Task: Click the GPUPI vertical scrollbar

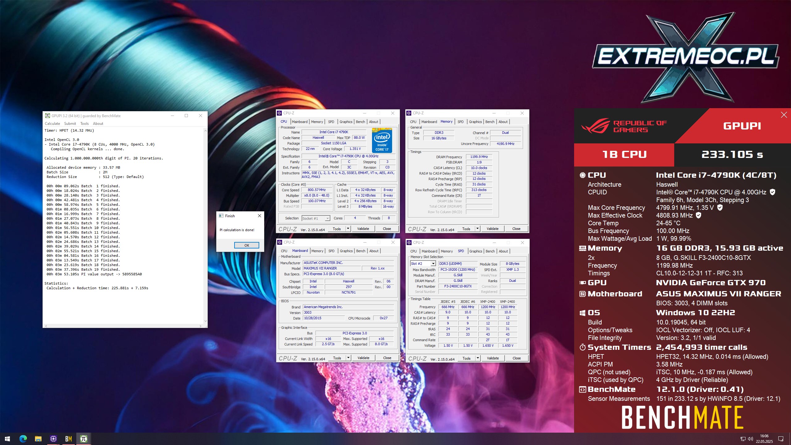Action: 205,226
